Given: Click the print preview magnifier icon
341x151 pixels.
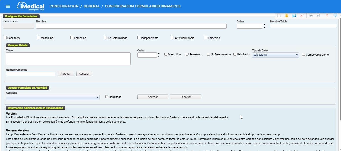Looking at the screenshot, I should click(318, 16).
